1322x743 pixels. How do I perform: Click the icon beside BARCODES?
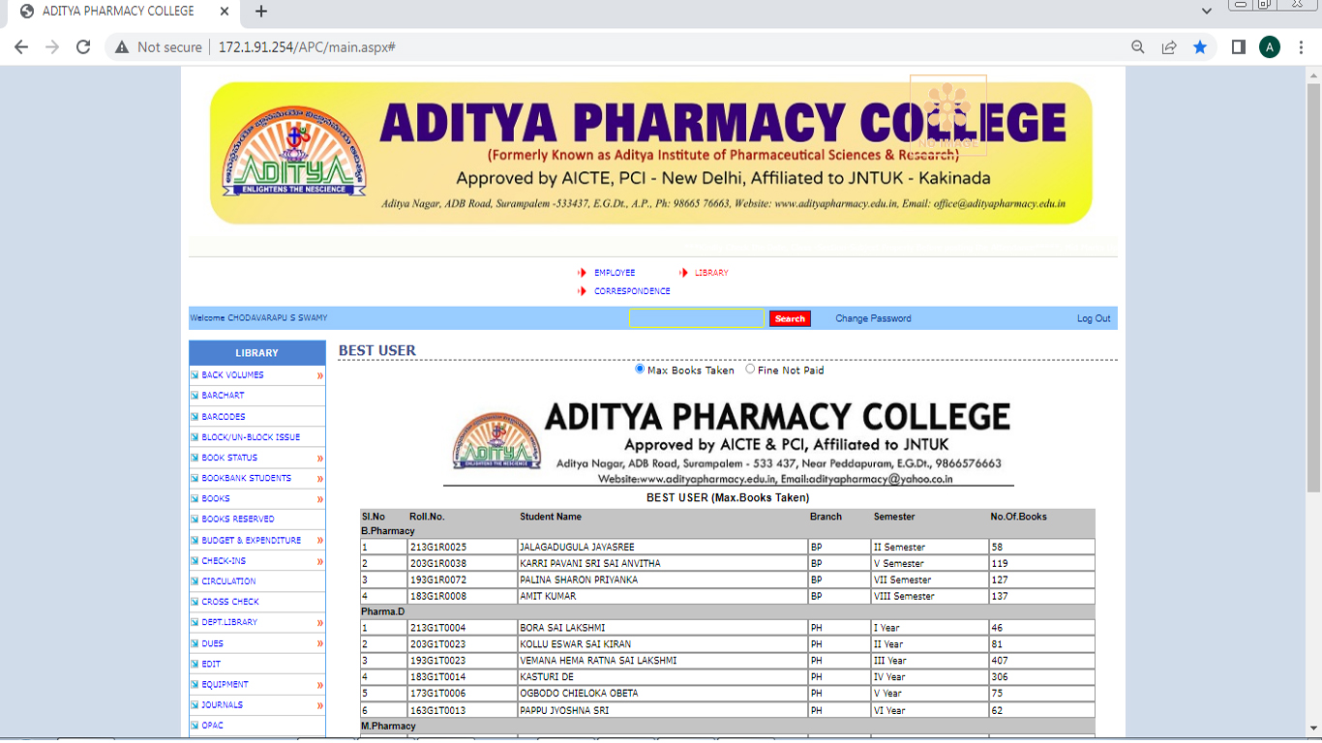[x=195, y=417]
